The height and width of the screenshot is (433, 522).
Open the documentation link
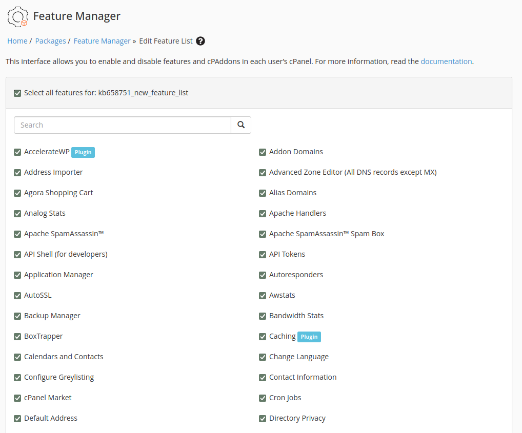[x=446, y=61]
